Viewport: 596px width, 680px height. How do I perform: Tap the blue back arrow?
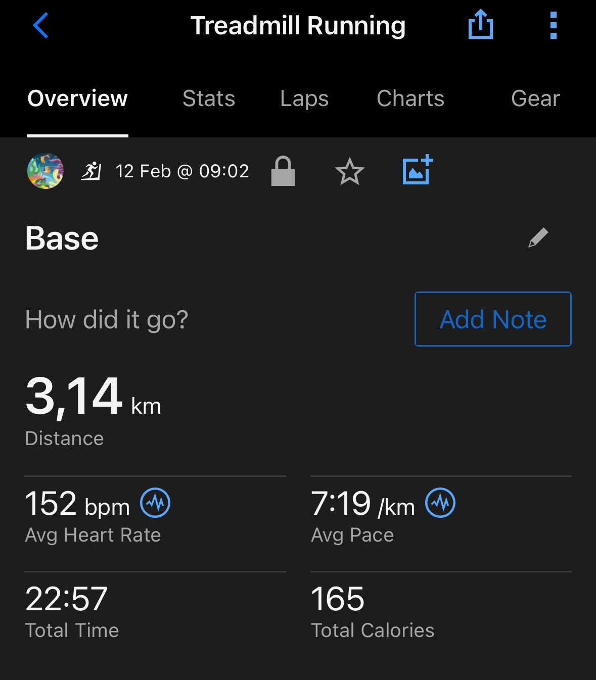40,25
